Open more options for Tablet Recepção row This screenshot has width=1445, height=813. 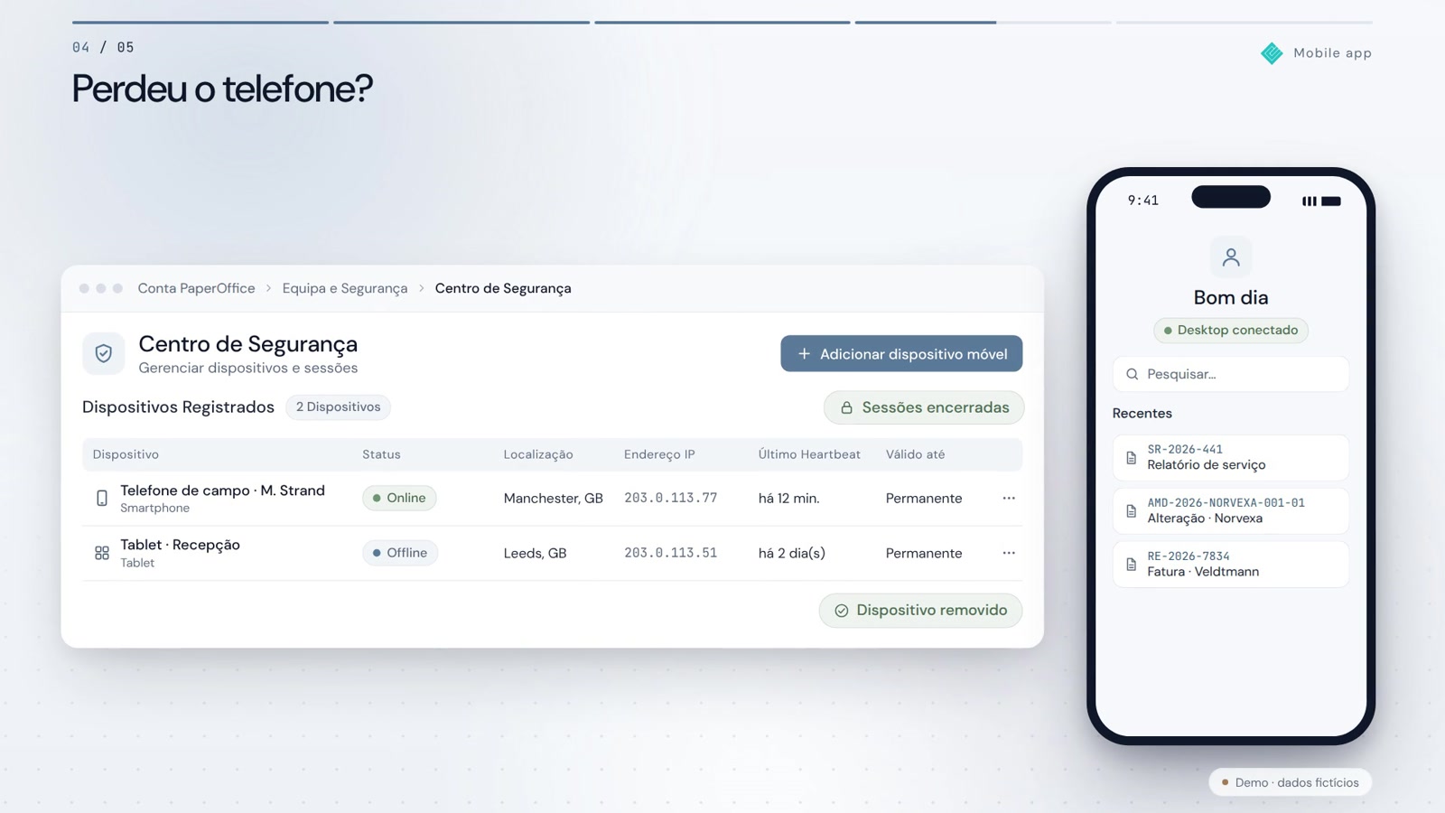(1009, 553)
